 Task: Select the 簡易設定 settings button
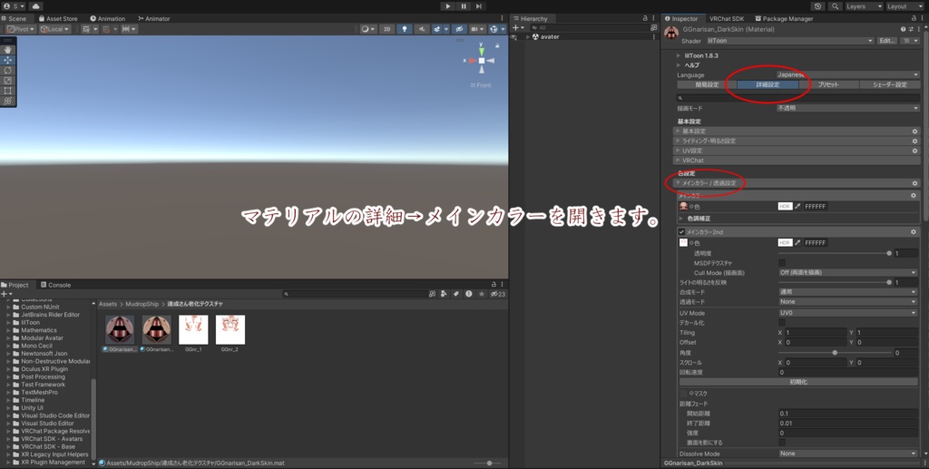(707, 84)
